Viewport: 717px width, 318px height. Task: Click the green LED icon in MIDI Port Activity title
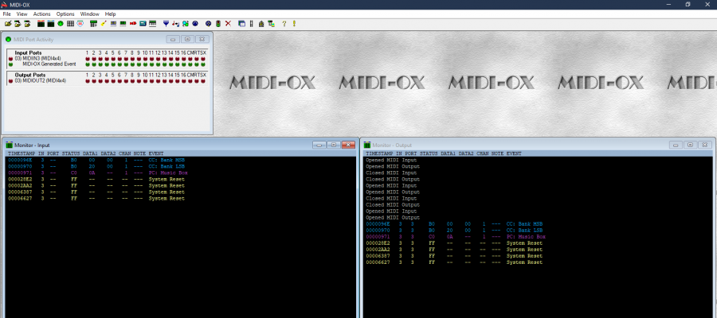click(x=8, y=39)
